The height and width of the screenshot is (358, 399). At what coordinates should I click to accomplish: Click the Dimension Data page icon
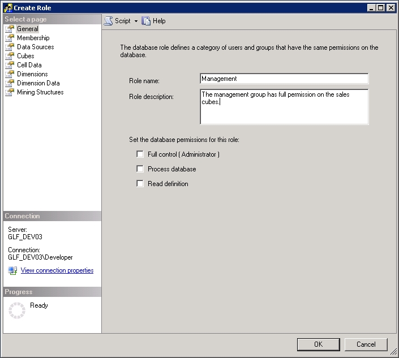(10, 83)
